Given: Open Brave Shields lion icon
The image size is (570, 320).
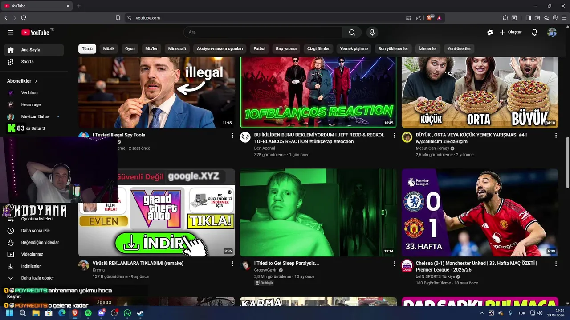Looking at the screenshot, I should (429, 18).
